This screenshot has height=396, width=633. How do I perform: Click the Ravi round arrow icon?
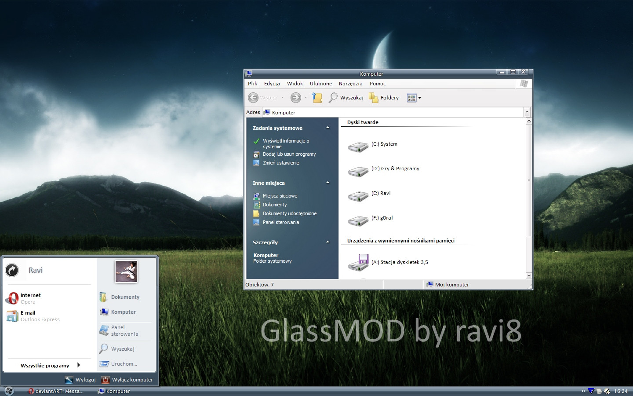pos(12,270)
